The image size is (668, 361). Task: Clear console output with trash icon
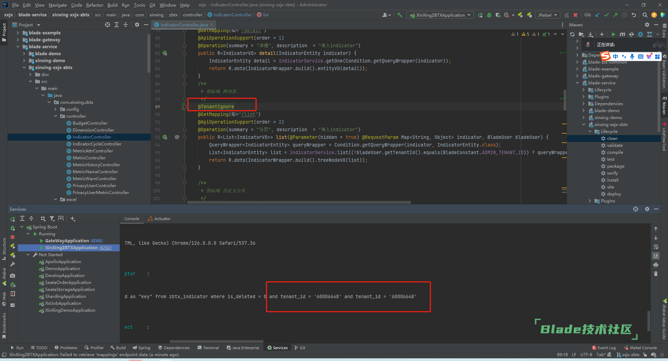655,274
